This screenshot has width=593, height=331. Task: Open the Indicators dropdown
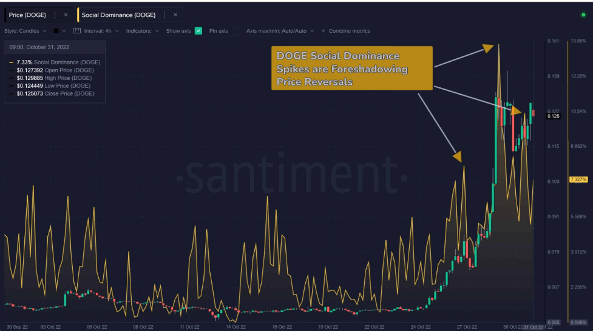[x=143, y=31]
